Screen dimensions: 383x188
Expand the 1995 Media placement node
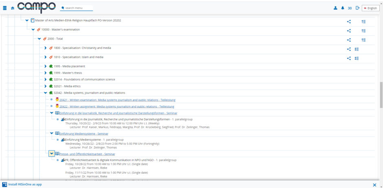(x=46, y=66)
